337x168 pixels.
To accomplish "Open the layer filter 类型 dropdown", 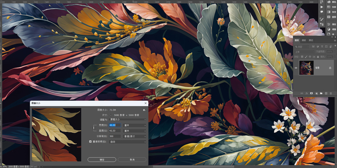I will [301, 47].
